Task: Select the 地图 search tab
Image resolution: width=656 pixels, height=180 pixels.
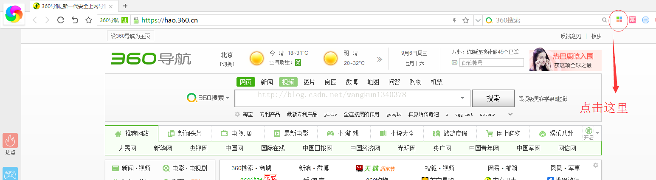Action: pyautogui.click(x=373, y=82)
